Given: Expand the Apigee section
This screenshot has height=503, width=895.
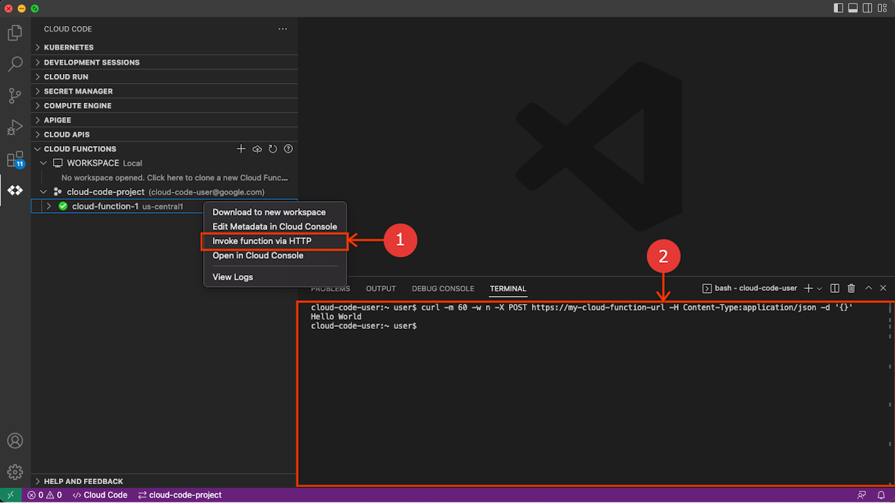Looking at the screenshot, I should [x=164, y=120].
